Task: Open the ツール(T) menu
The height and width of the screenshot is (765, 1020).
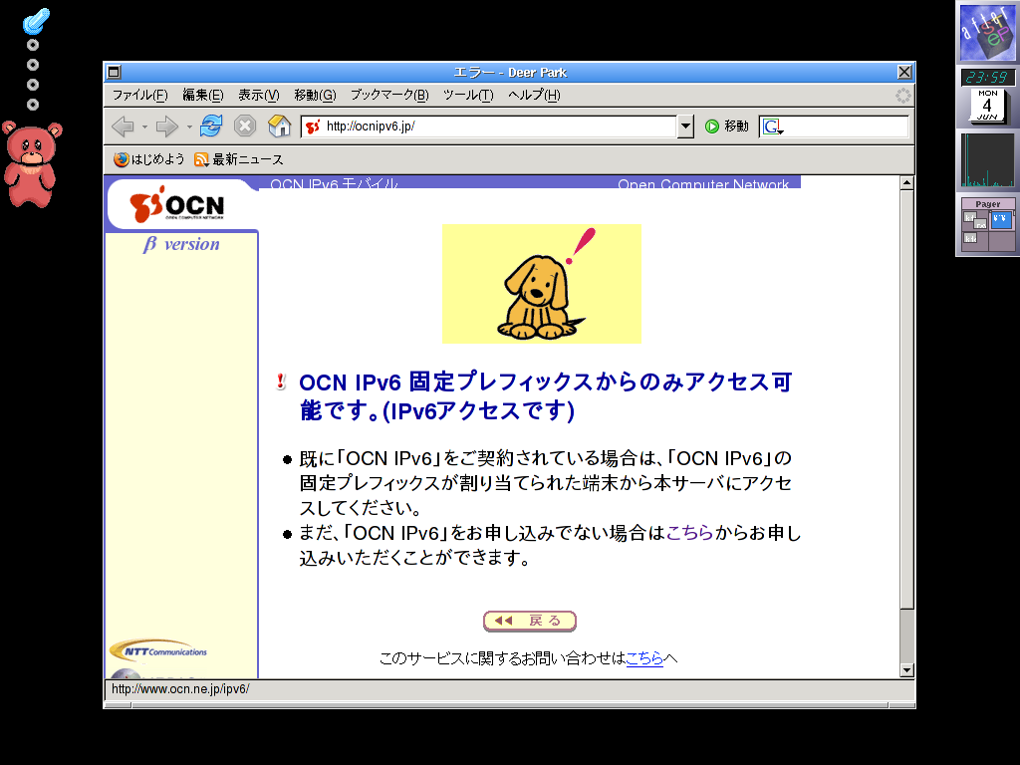Action: tap(468, 95)
